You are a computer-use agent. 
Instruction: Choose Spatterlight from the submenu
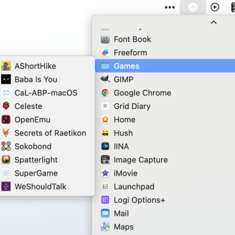(47, 160)
